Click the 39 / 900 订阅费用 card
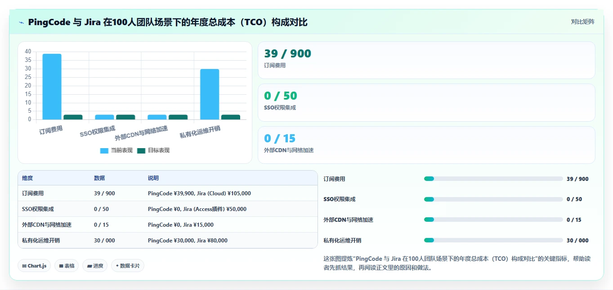 pyautogui.click(x=426, y=60)
